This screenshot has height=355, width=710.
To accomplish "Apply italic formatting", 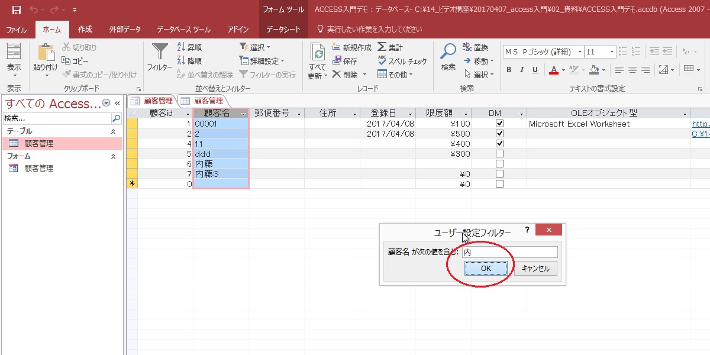I will click(x=522, y=70).
